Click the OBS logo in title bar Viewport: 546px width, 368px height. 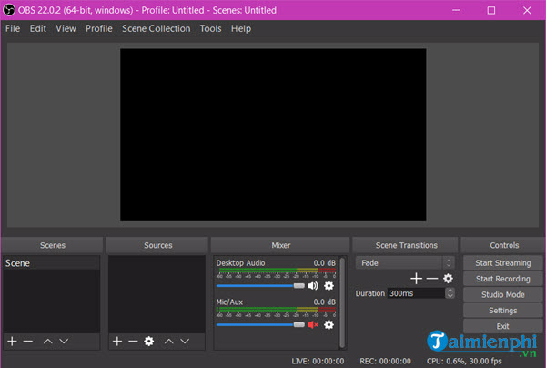(9, 10)
